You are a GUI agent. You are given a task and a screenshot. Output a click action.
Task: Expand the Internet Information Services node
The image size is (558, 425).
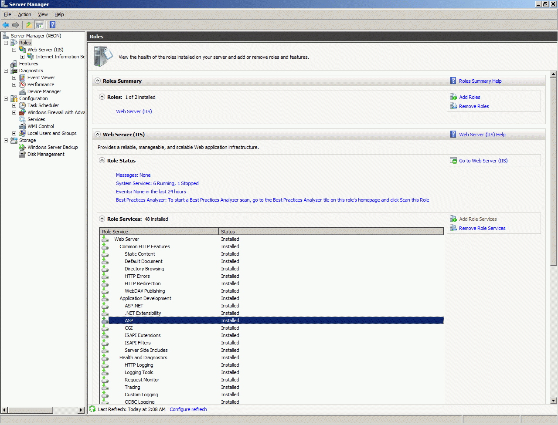point(22,57)
